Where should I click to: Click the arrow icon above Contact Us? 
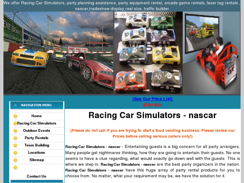(x=15, y=167)
